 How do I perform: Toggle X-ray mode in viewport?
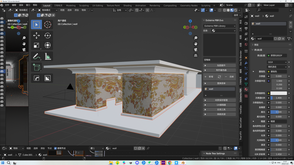coord(220,10)
